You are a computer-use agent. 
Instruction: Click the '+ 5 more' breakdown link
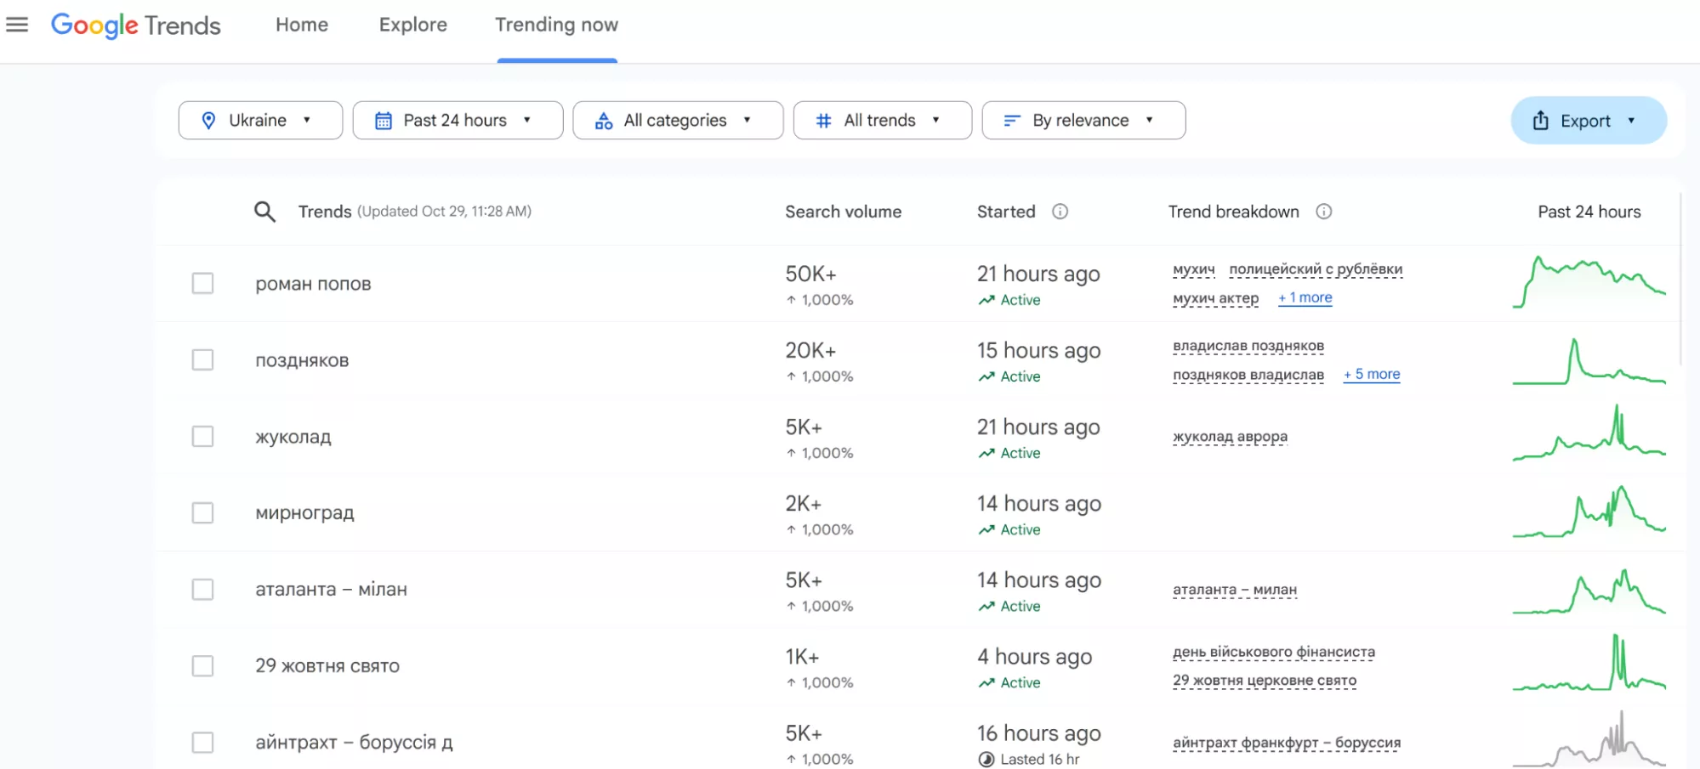coord(1371,374)
